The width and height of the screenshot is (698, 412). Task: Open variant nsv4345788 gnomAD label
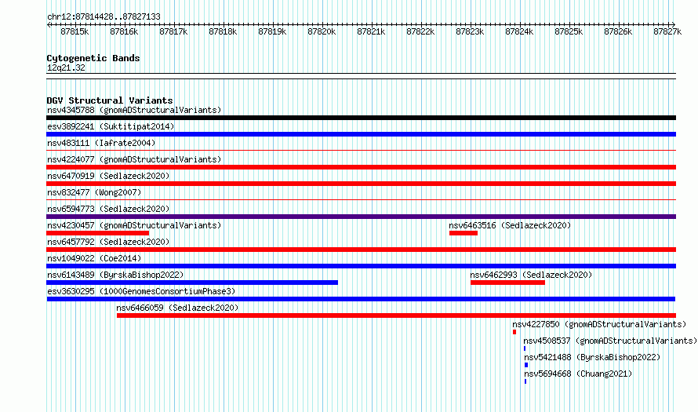(x=134, y=110)
